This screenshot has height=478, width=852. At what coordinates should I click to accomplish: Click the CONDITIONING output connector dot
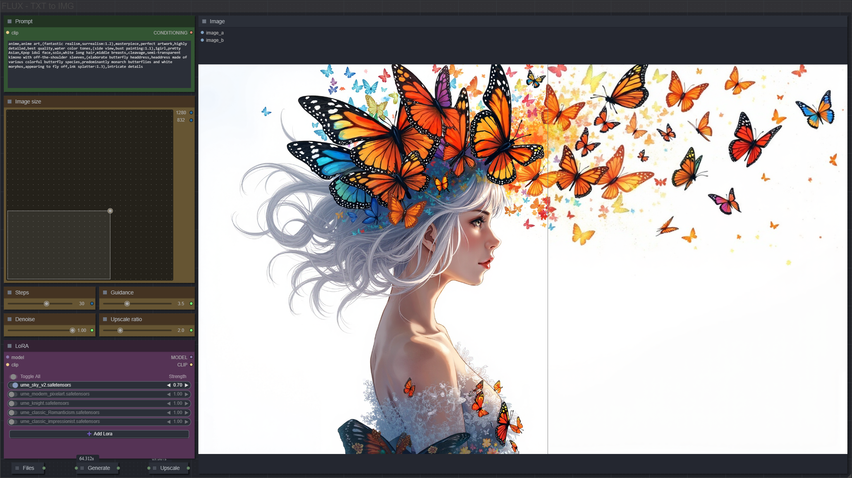pyautogui.click(x=191, y=33)
